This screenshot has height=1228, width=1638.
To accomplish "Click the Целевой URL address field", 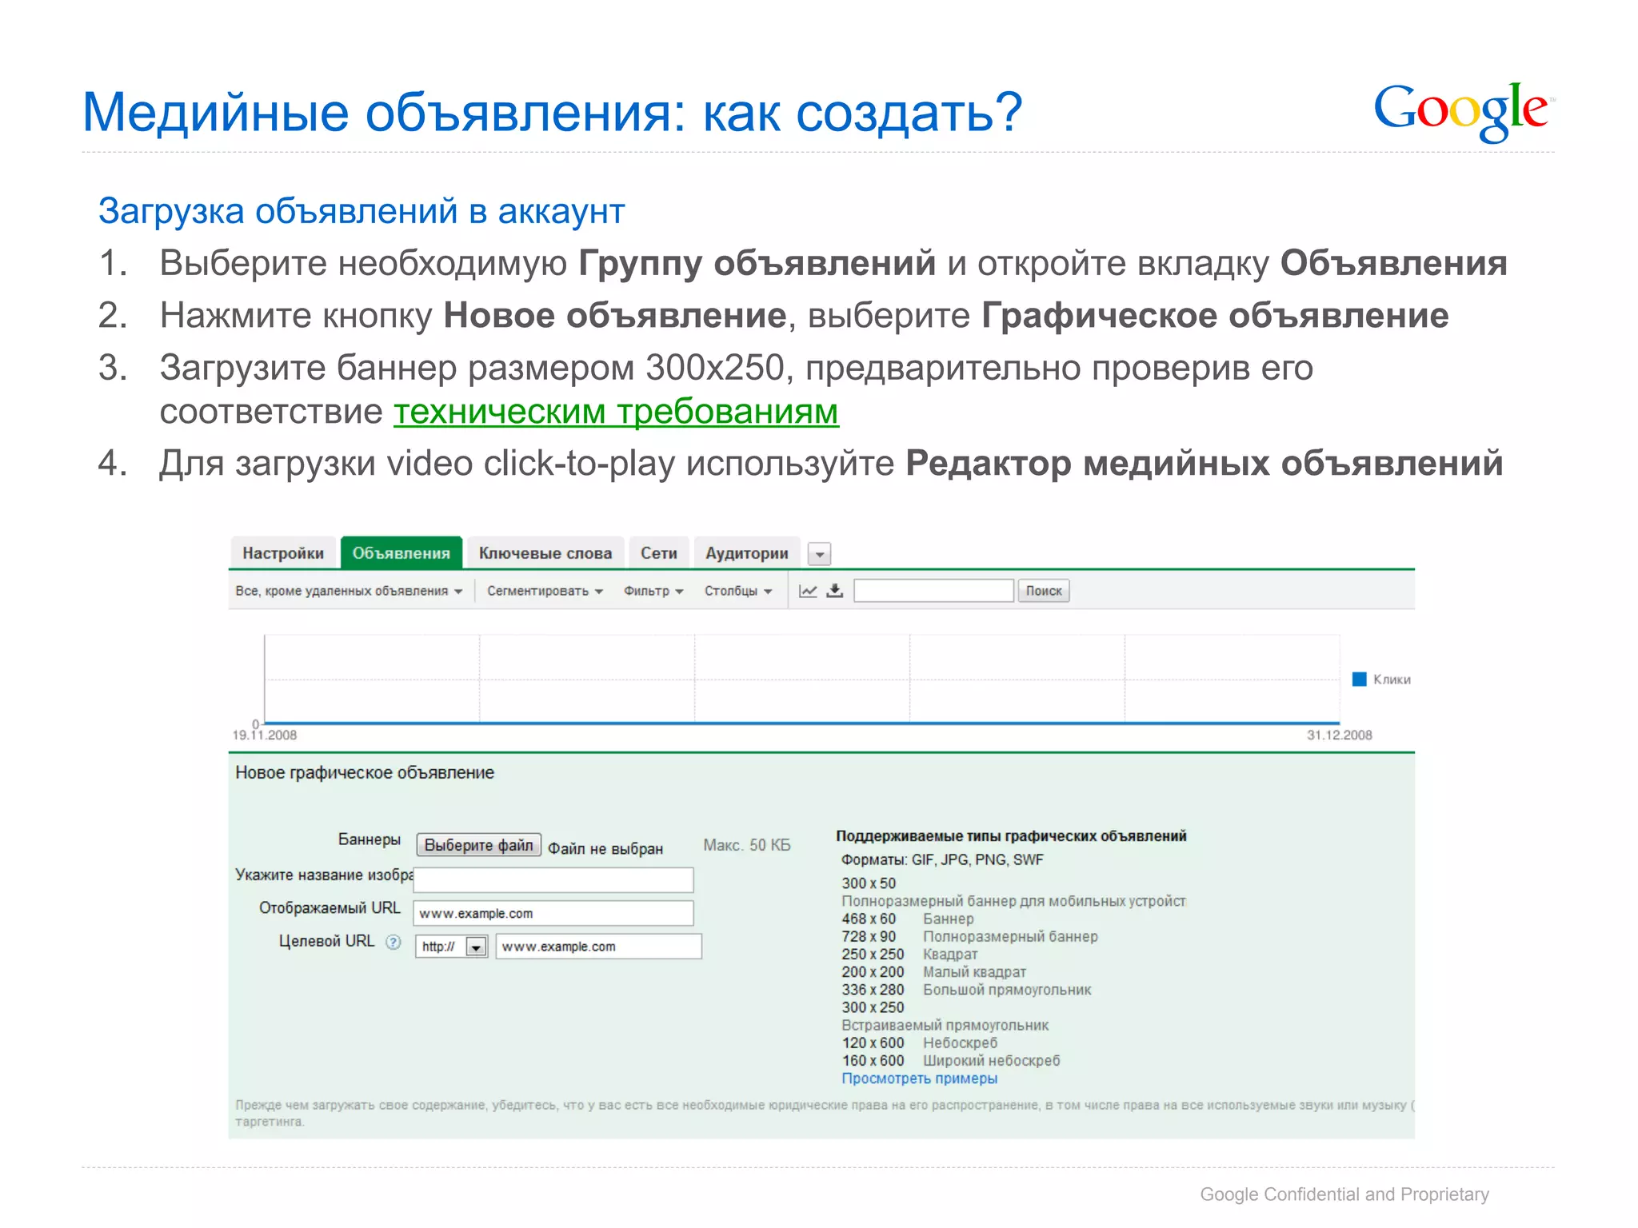I will [x=598, y=947].
